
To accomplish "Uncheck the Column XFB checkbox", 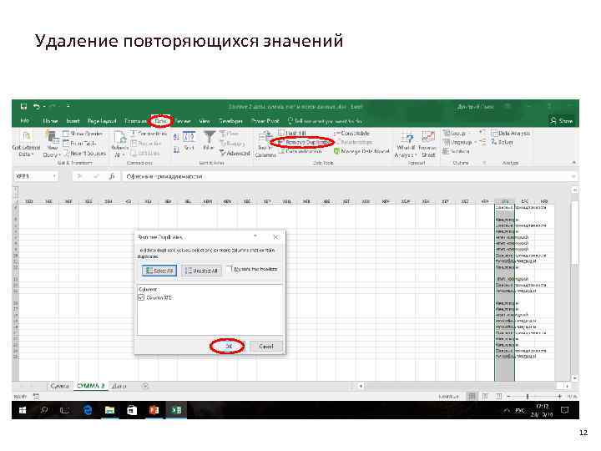I will pos(141,297).
